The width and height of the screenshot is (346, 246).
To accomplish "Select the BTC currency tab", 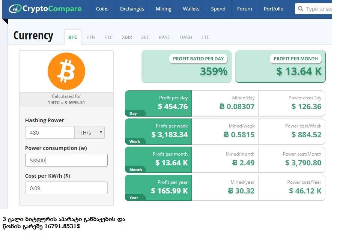I will 73,37.
